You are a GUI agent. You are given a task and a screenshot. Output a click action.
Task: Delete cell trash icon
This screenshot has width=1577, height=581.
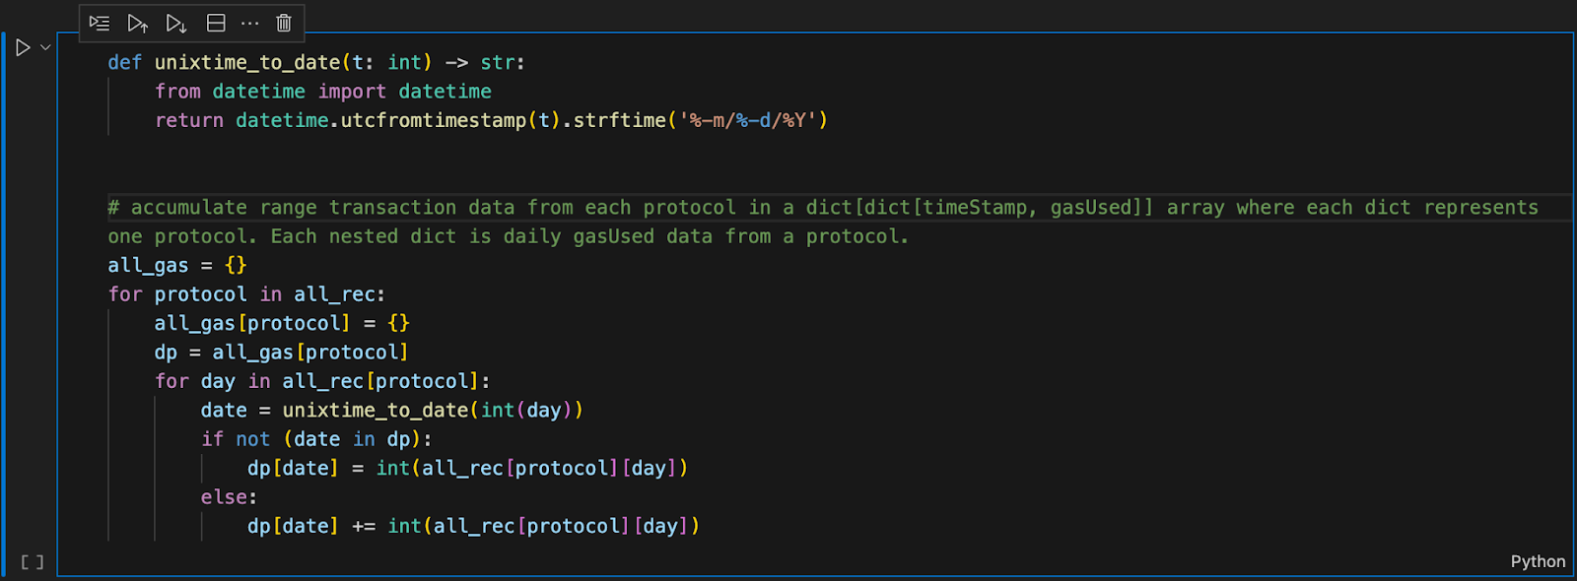284,23
